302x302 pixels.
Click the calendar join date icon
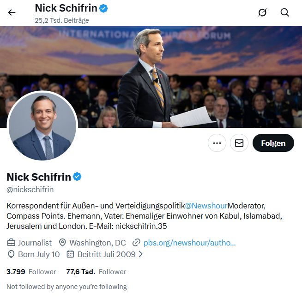[x=70, y=254]
